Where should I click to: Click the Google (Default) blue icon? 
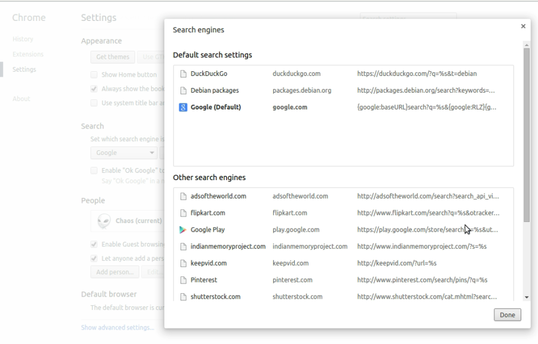184,108
